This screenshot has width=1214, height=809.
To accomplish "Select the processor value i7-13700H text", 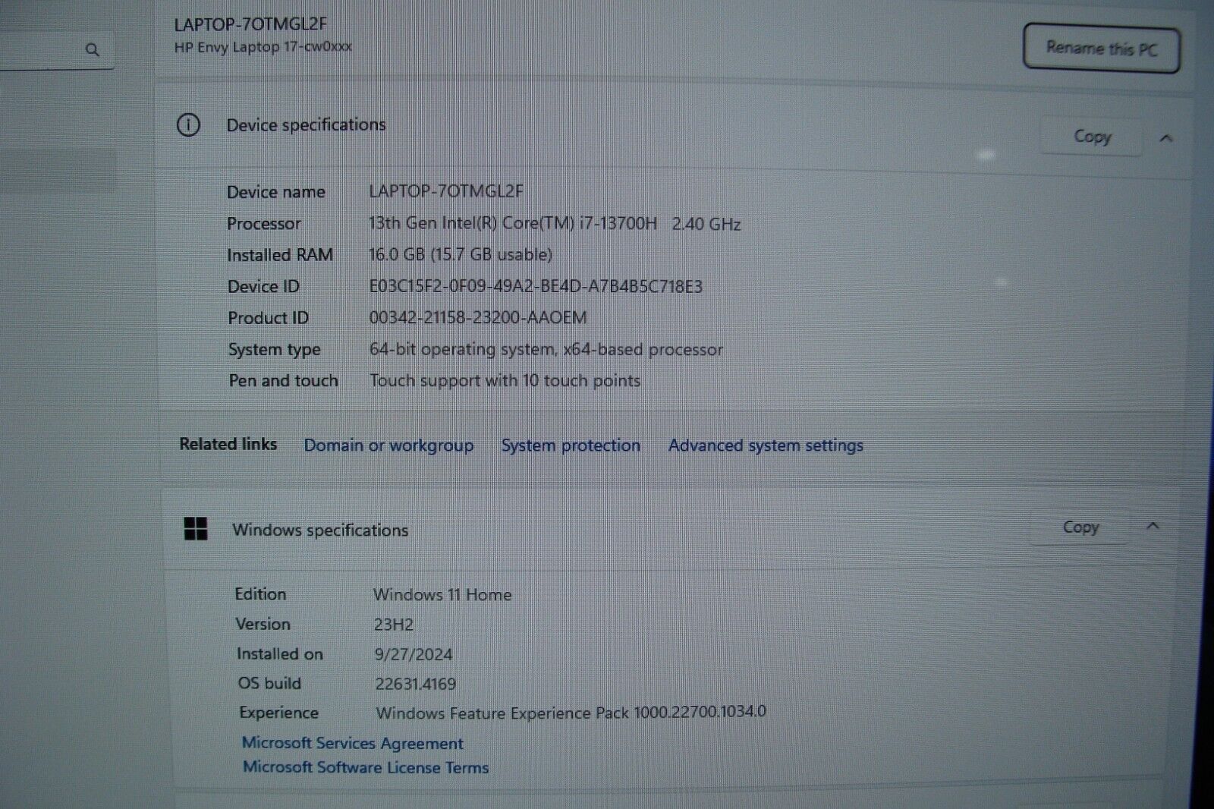I will [x=555, y=224].
